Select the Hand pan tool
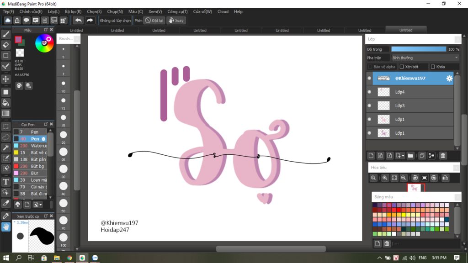Screen dimensions: 468x263 5,227
